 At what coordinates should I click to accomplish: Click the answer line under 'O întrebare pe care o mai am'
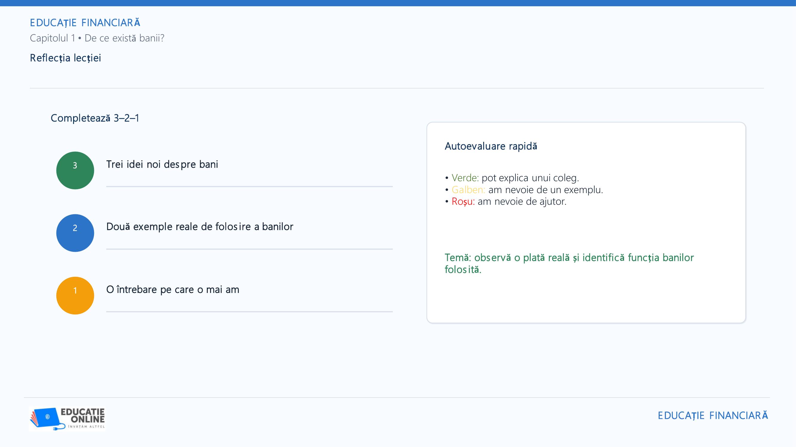250,312
